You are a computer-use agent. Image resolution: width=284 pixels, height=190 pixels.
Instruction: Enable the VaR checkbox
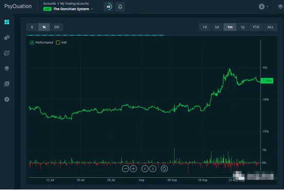point(58,43)
